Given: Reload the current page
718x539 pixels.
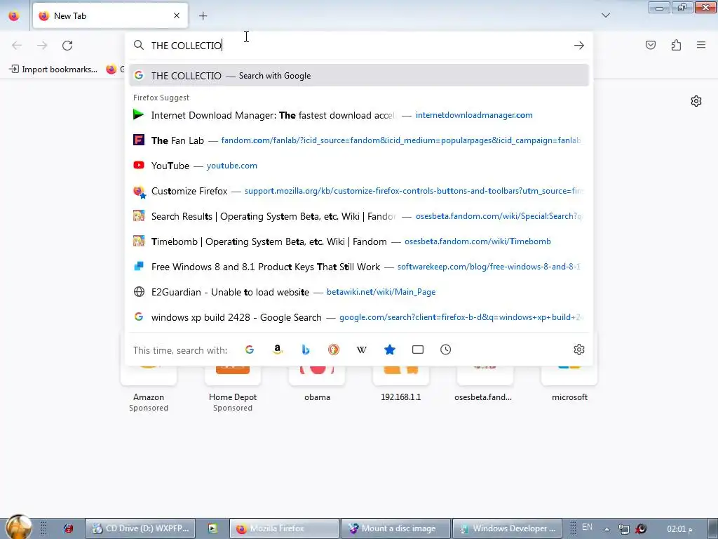Looking at the screenshot, I should [67, 46].
